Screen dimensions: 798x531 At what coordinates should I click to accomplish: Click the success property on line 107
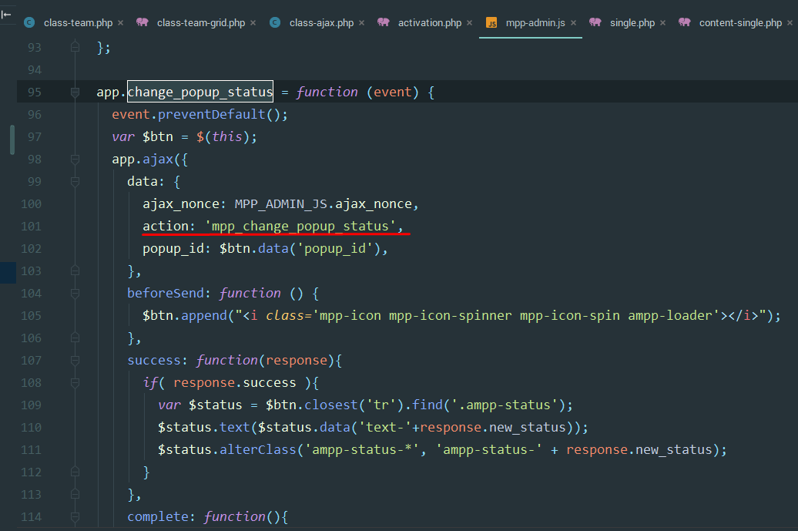pos(154,361)
